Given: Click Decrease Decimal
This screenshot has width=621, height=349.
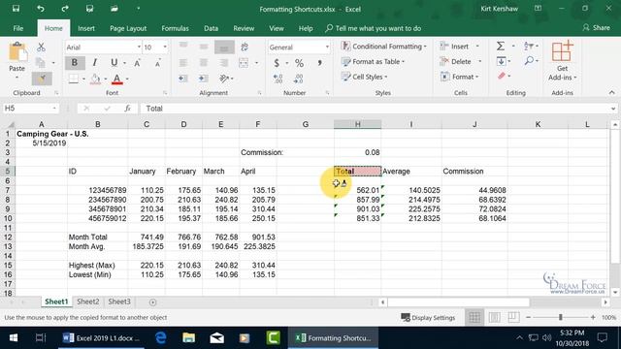Looking at the screenshot, I should (298, 79).
